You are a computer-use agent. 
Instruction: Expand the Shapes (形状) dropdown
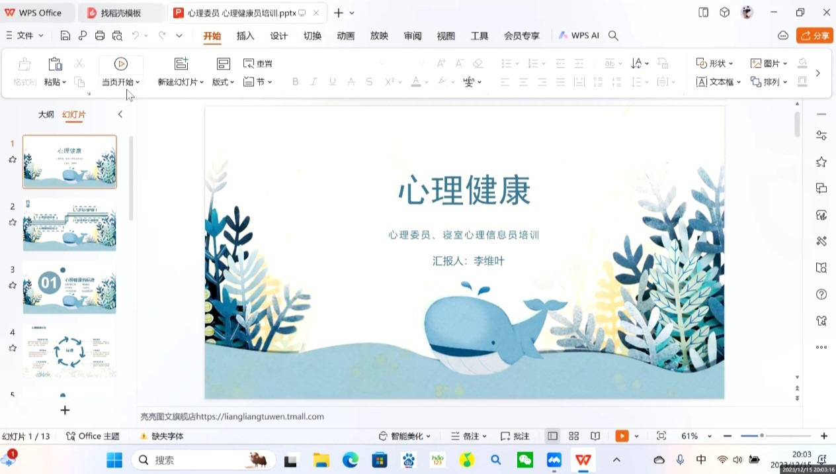pos(715,64)
